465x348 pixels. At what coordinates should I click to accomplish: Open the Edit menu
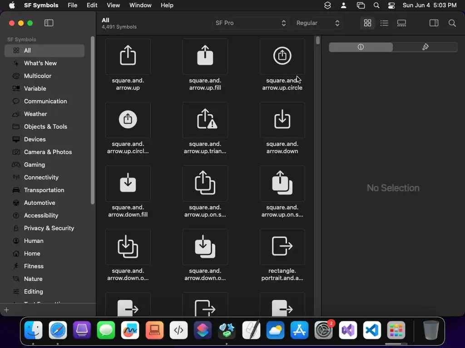tap(92, 5)
